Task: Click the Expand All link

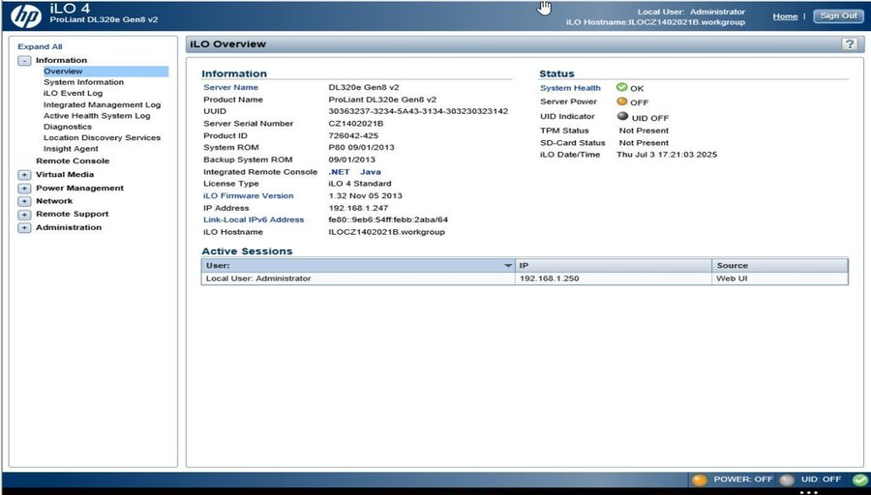Action: [x=40, y=46]
